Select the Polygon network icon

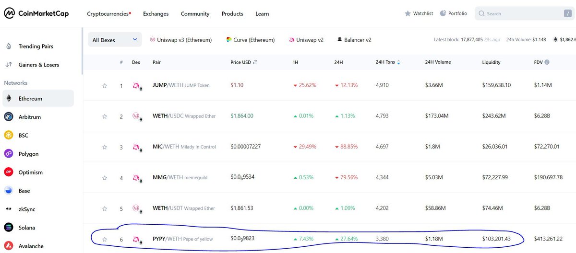tap(9, 154)
